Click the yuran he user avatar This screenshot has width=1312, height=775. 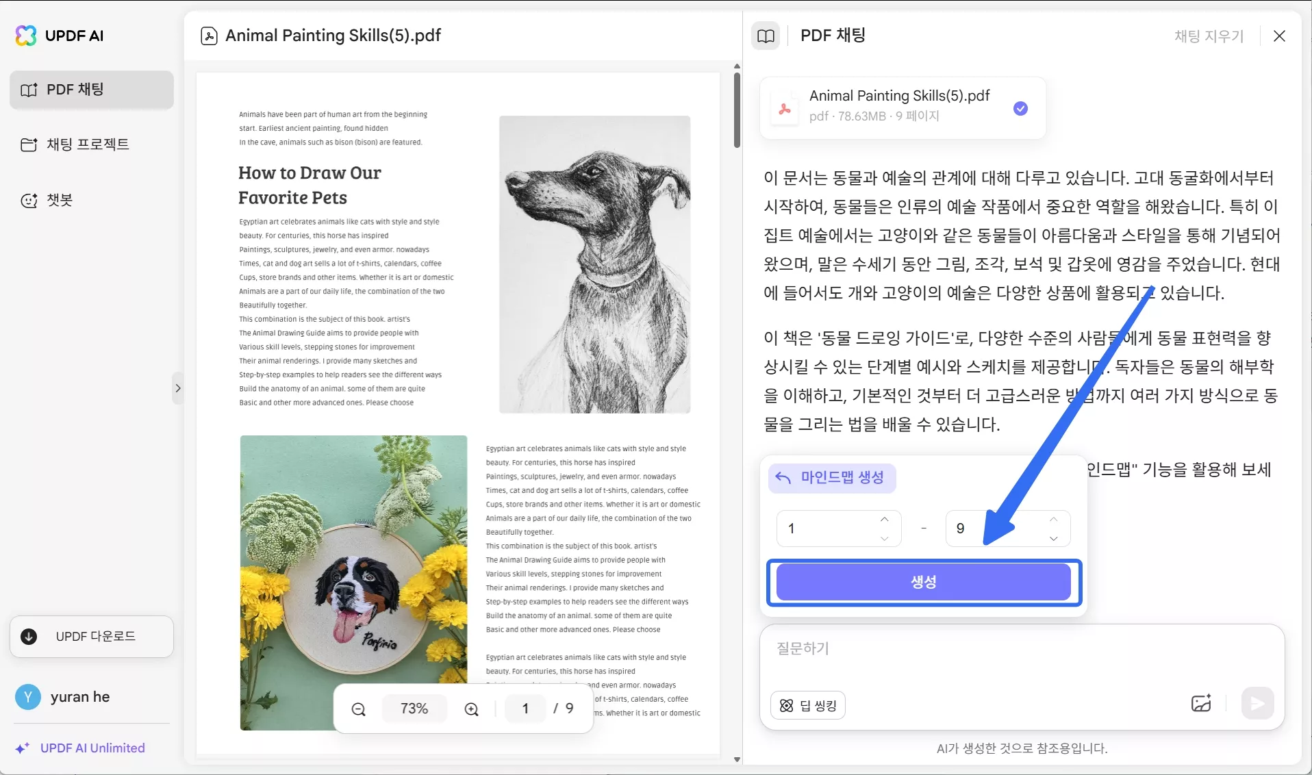[x=28, y=697]
